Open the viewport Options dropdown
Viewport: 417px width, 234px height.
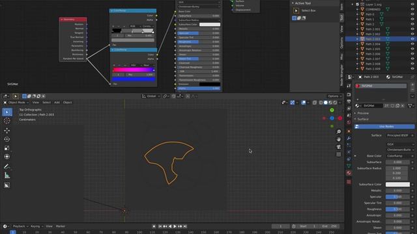(x=334, y=96)
